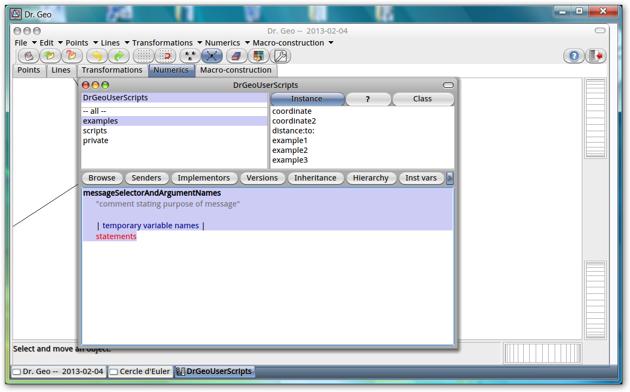
Task: Expand the Macro-construction menu arrow
Action: point(331,43)
